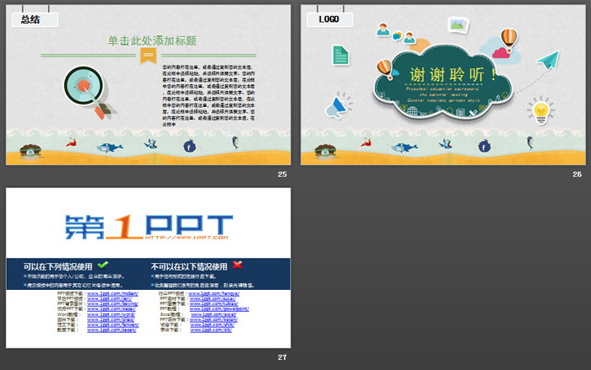Select the slide 27 thumbnail by its 第1PPT logo
Screen dimensions: 591x370
[149, 224]
